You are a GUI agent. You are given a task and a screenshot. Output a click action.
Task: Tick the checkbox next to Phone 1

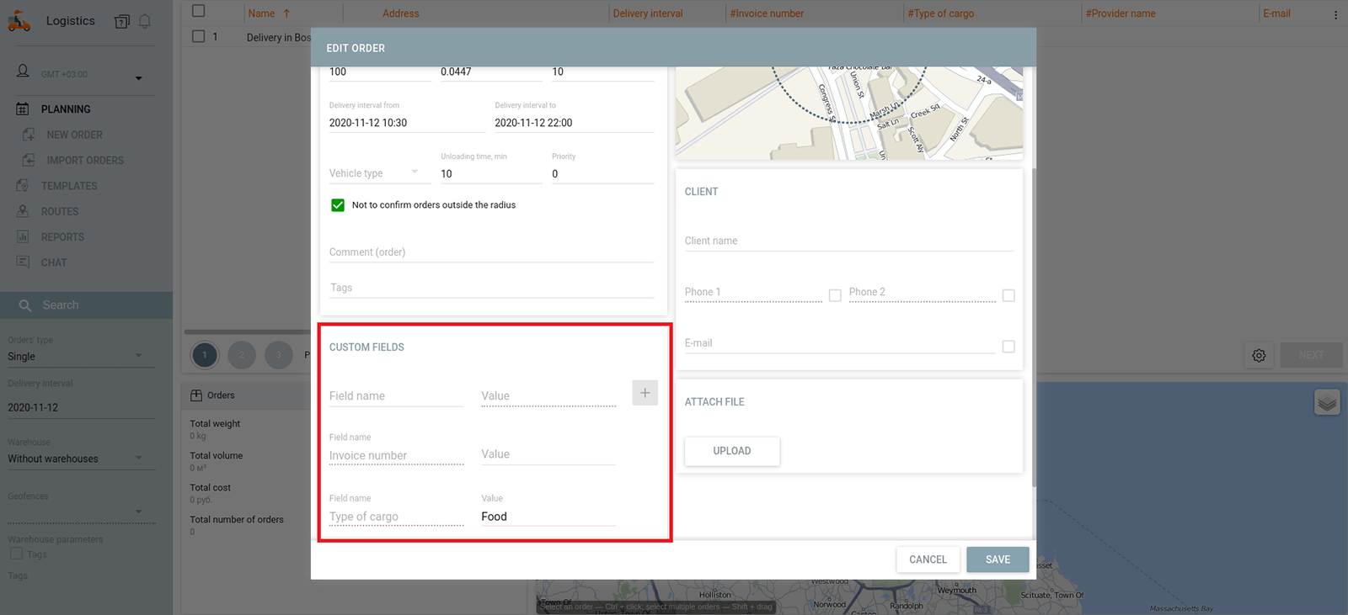tap(835, 295)
